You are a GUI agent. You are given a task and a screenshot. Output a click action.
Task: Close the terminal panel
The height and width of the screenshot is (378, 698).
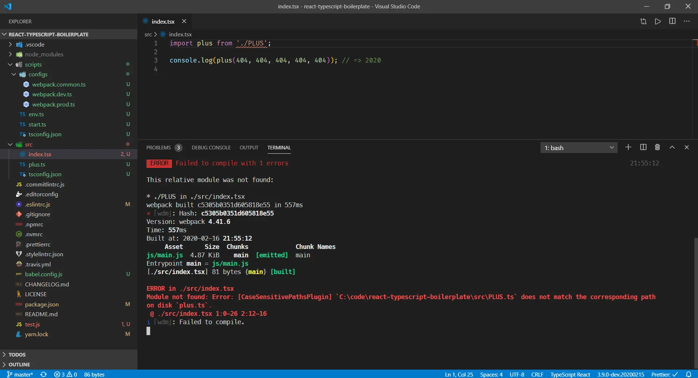tap(687, 147)
